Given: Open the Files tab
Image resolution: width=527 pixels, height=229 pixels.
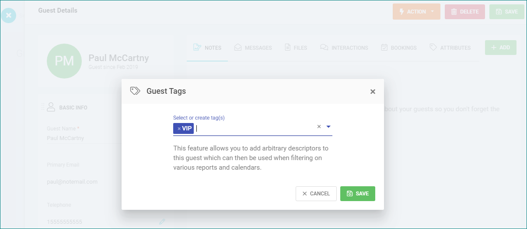Looking at the screenshot, I should pos(296,48).
